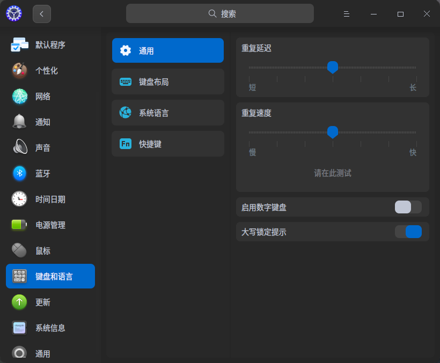Switch to System Language (系统语言) tab
440x363 pixels.
pos(168,113)
